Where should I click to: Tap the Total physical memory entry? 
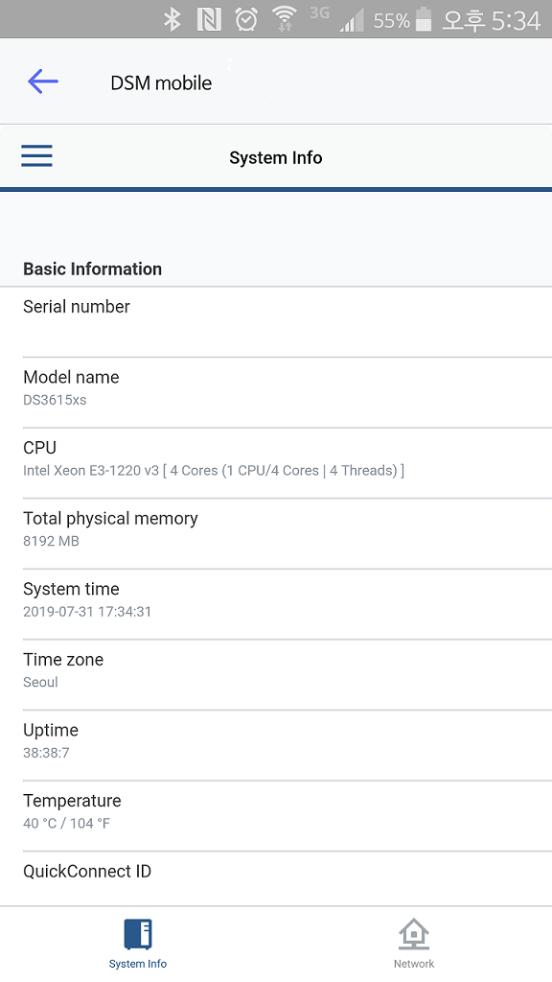tap(276, 528)
